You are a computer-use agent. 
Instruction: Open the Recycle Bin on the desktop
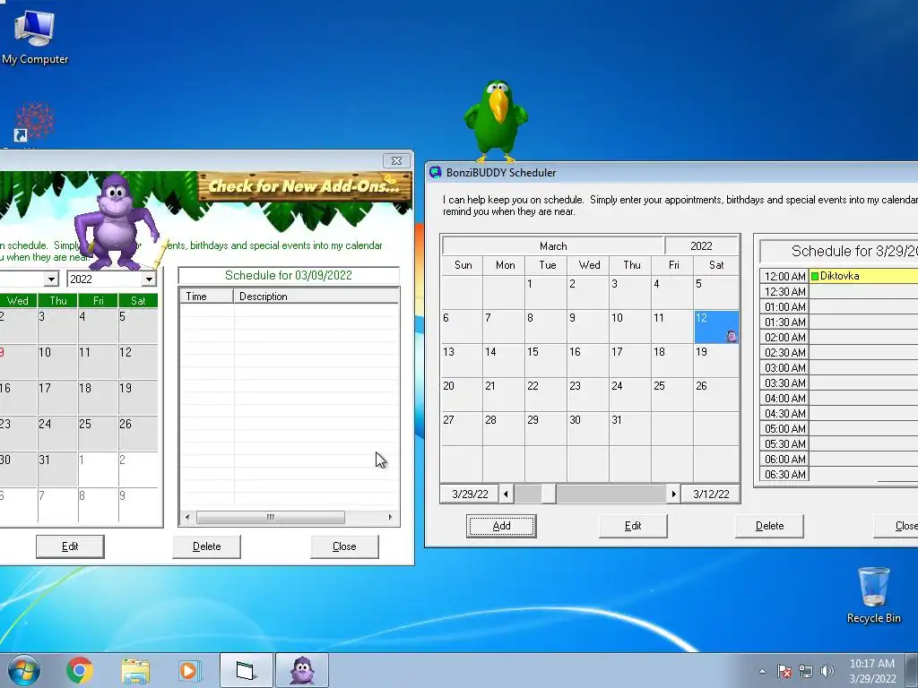pyautogui.click(x=873, y=595)
